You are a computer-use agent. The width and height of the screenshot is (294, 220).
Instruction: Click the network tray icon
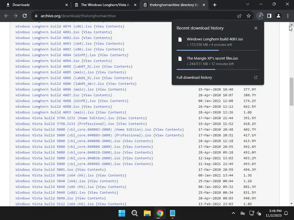click(x=252, y=213)
